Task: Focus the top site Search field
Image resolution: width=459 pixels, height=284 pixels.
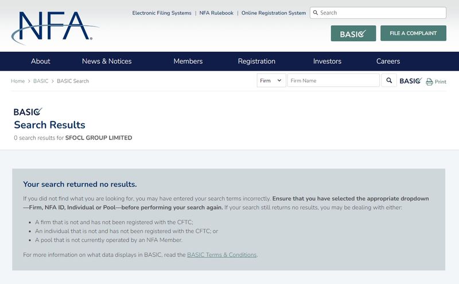Action: click(378, 13)
